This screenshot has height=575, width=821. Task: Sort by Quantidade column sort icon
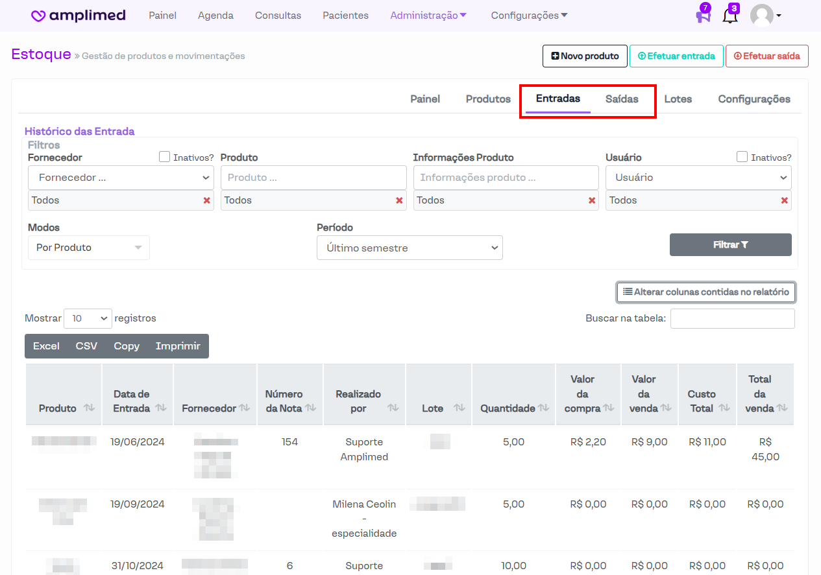click(543, 408)
